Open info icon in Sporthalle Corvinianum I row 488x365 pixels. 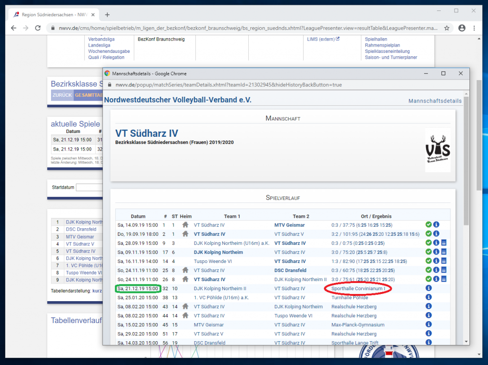428,288
